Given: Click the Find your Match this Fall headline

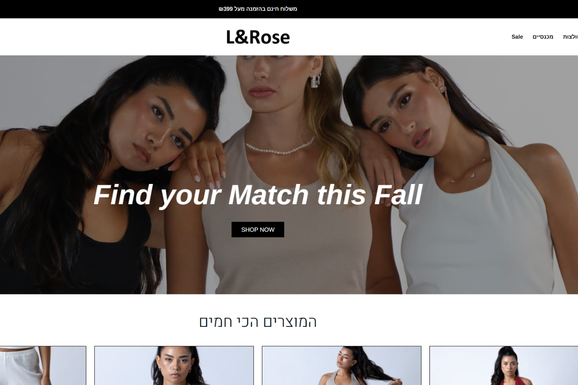Looking at the screenshot, I should click(x=258, y=195).
